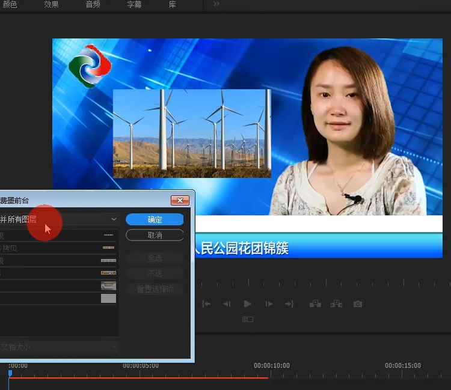This screenshot has height=390, width=451.
Task: Click the 00:00:10:00 mark on timeline ruler
Action: [271, 366]
